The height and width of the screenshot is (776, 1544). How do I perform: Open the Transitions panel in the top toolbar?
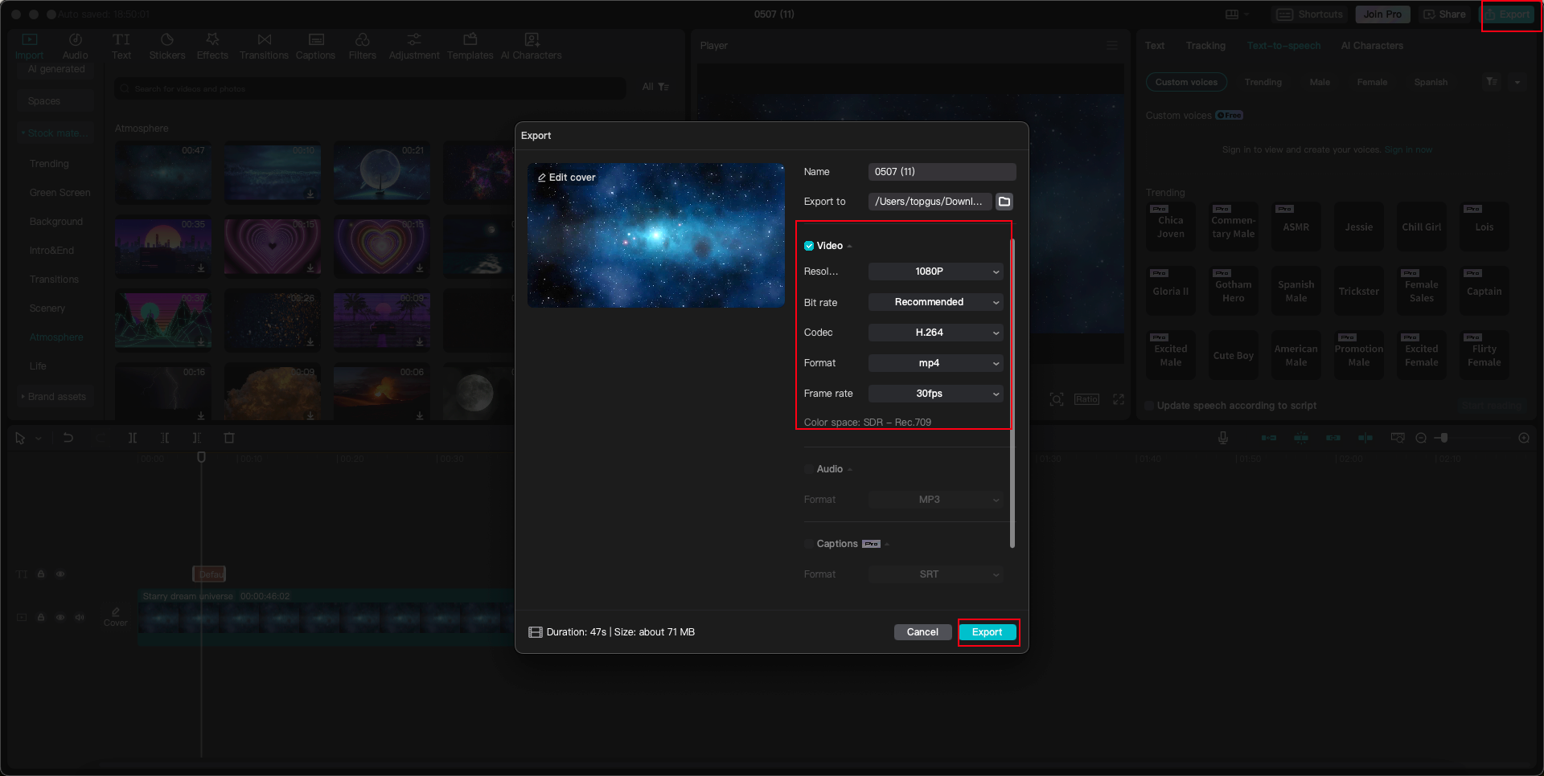point(264,47)
